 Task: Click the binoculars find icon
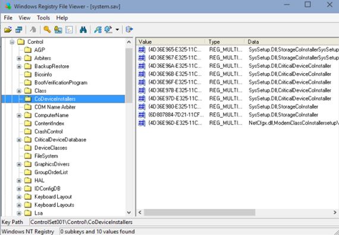coord(83,29)
